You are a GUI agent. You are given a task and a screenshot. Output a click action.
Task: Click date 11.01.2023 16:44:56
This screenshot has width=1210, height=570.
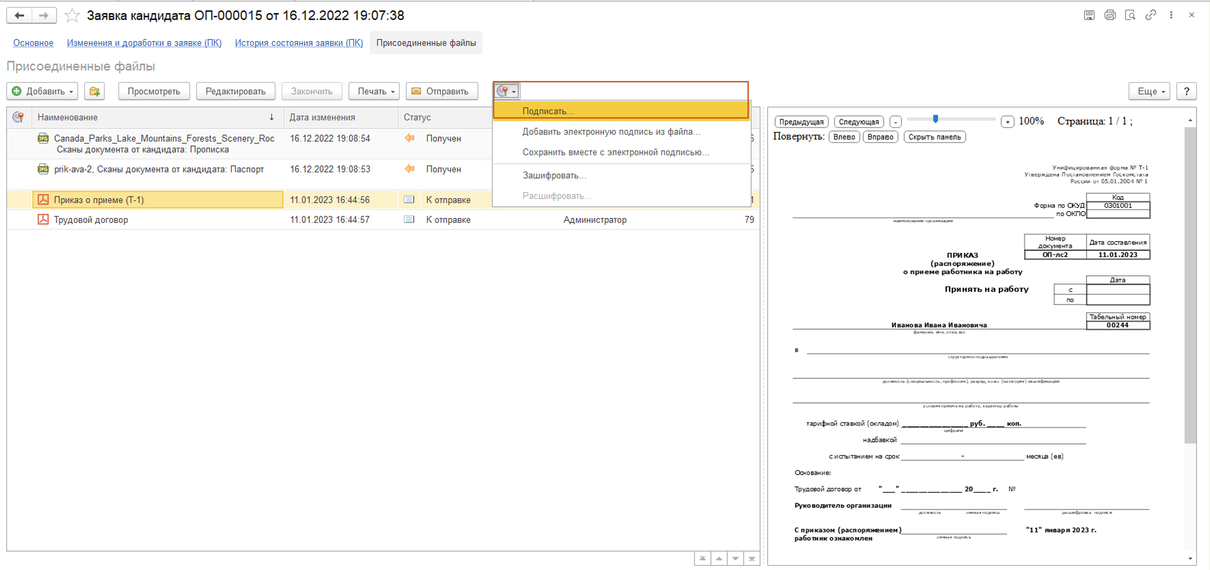click(330, 200)
